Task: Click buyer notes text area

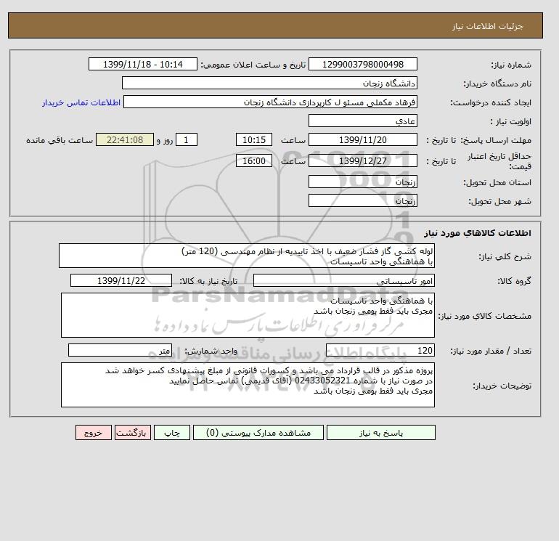Action: [248, 385]
